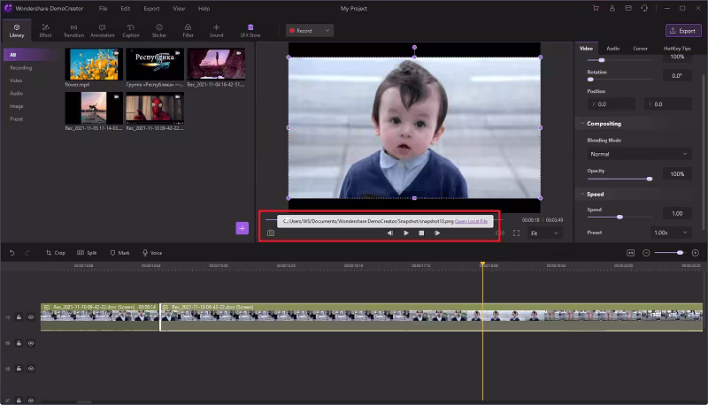The height and width of the screenshot is (405, 708).
Task: Redo the last action
Action: [27, 253]
